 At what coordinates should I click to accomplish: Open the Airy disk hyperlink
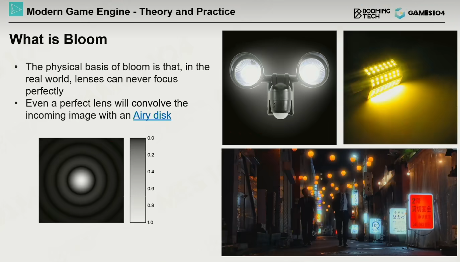click(x=152, y=115)
